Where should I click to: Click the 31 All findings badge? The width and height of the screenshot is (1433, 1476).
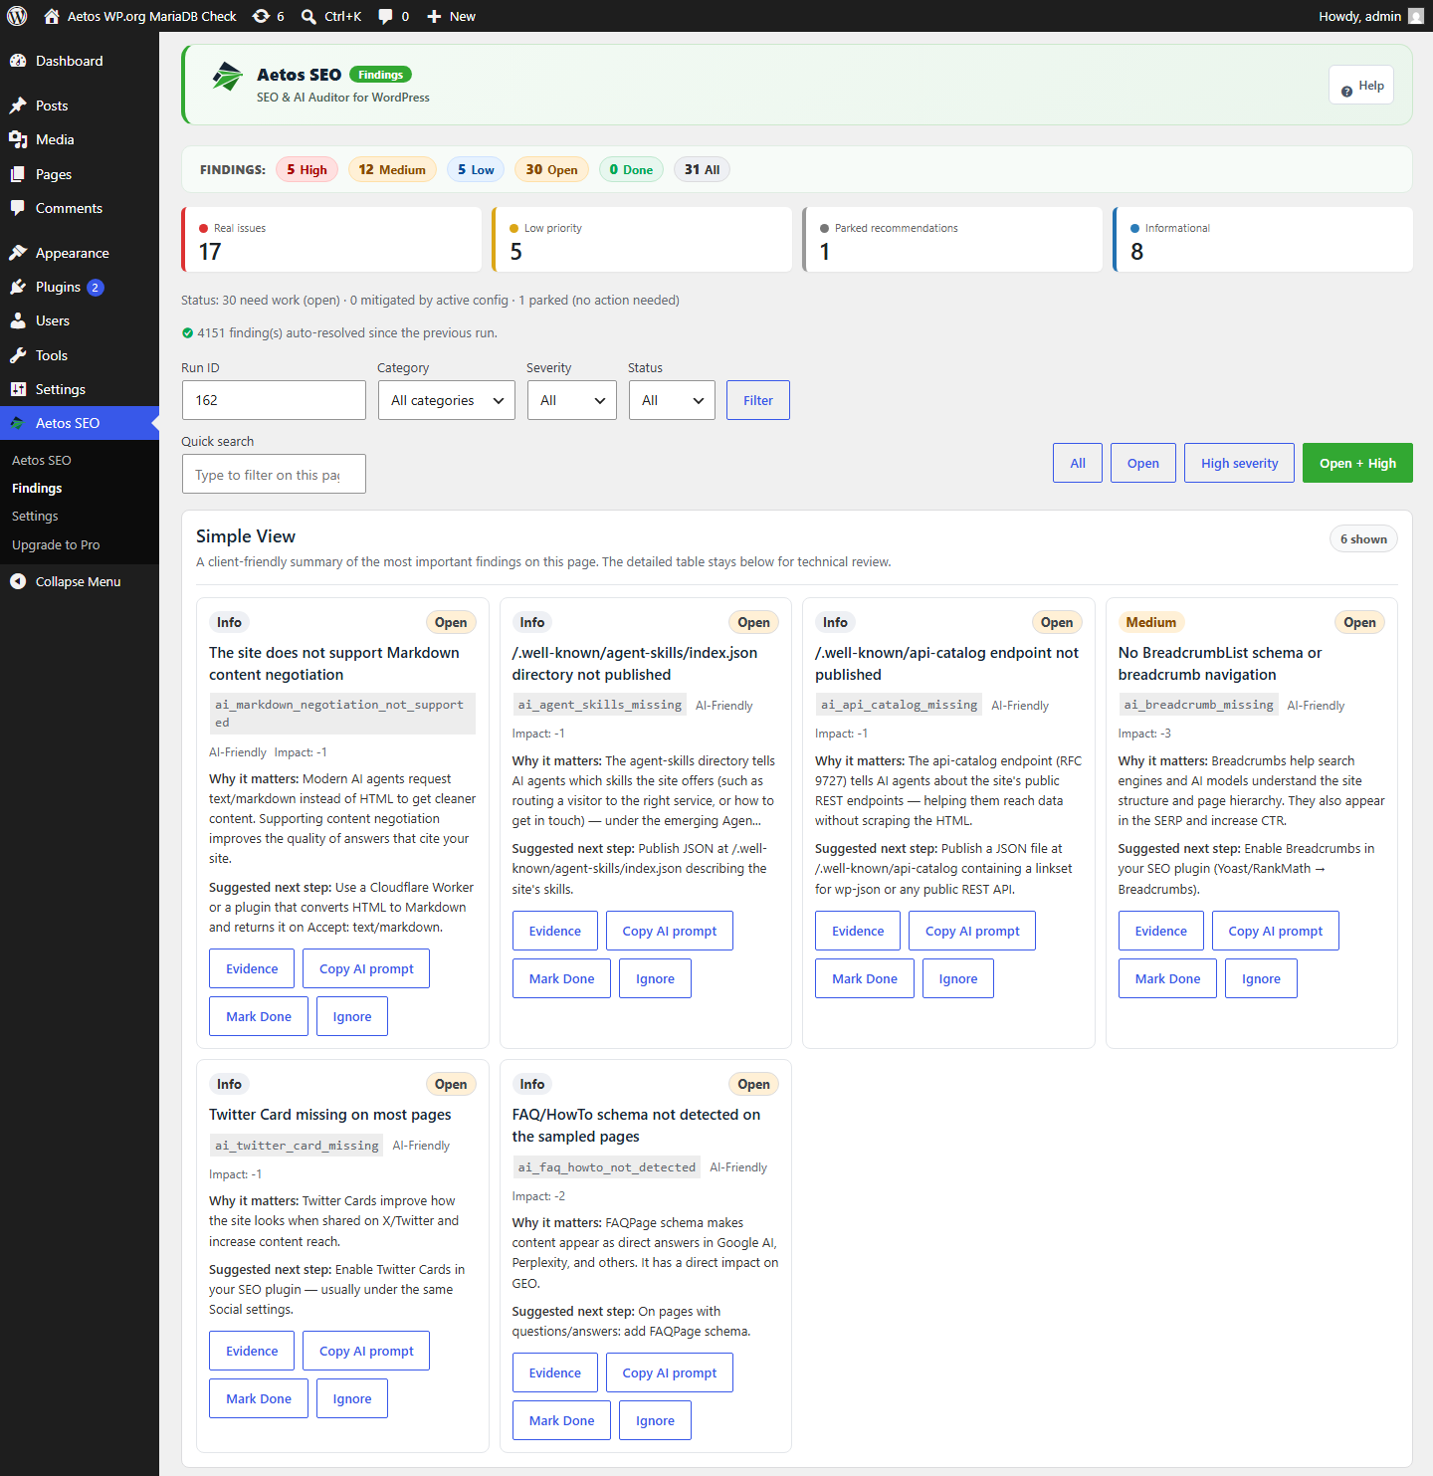click(x=702, y=169)
